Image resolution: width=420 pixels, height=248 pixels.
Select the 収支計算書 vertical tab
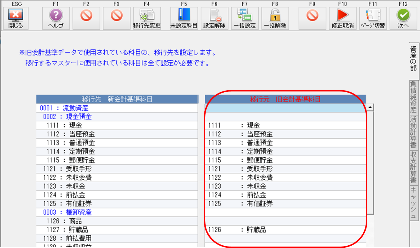click(414, 167)
